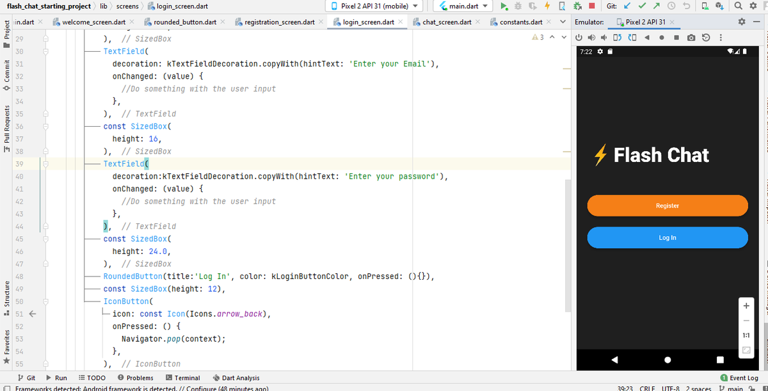Screen dimensions: 768x391
Task: Open TODO tool window
Action: tap(92, 378)
